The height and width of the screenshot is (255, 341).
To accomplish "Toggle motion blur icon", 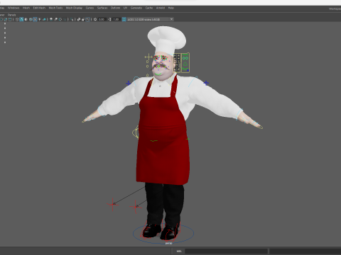I will pos(55,19).
